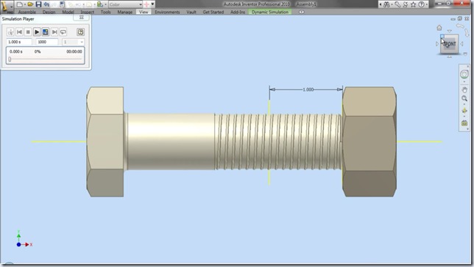This screenshot has height=267, width=474.
Task: Open the Full Navigation Wheel tool
Action: pos(464,74)
